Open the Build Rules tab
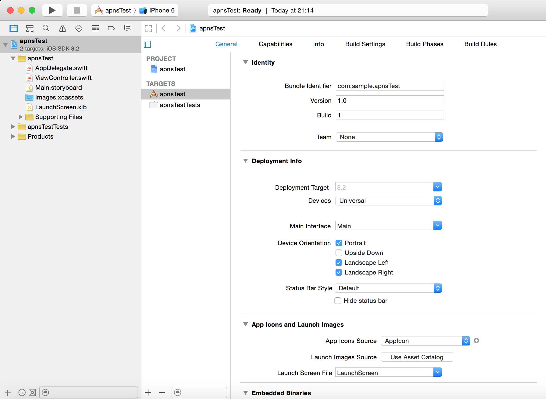 point(480,44)
